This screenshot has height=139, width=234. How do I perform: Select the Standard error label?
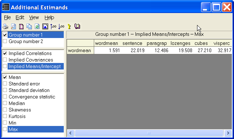click(x=24, y=84)
